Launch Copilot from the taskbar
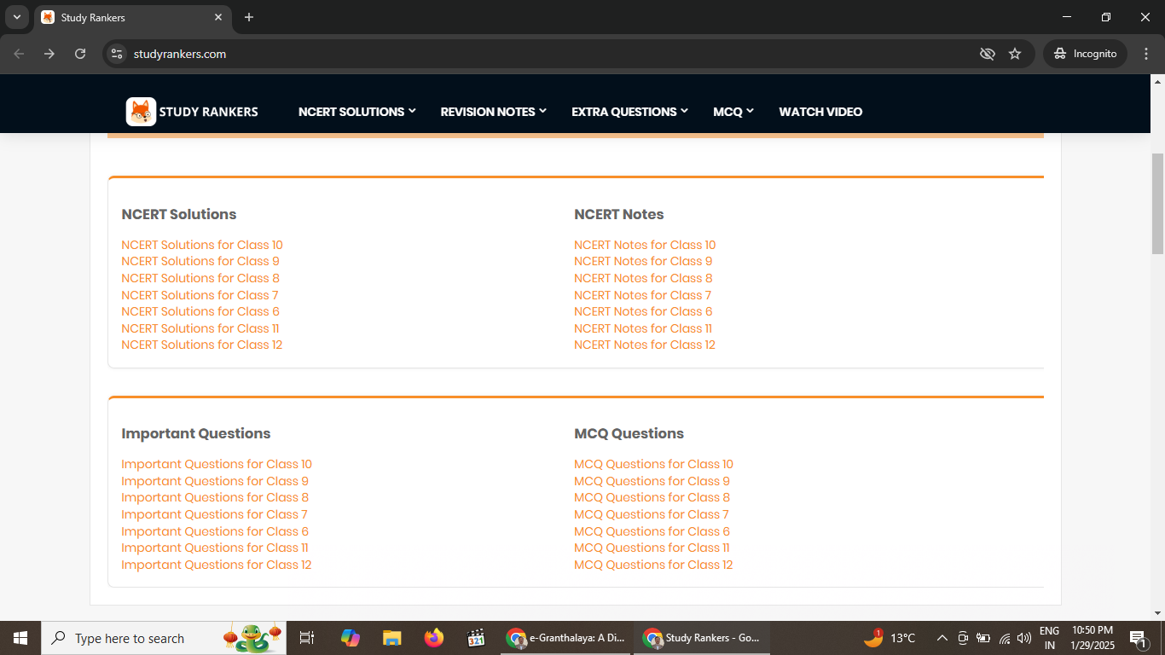This screenshot has height=655, width=1165. tap(350, 638)
